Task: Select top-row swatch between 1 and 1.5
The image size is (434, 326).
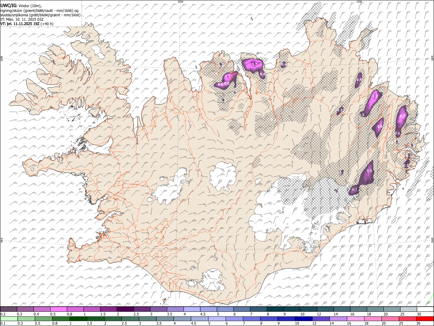Action: (92, 309)
